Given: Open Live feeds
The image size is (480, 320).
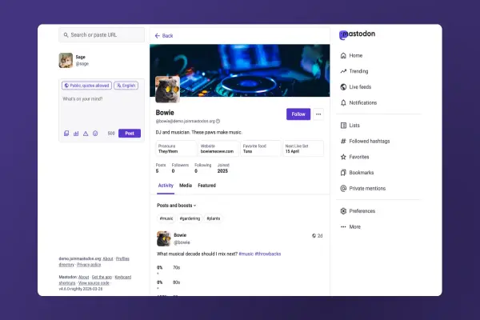Looking at the screenshot, I should click(x=355, y=87).
